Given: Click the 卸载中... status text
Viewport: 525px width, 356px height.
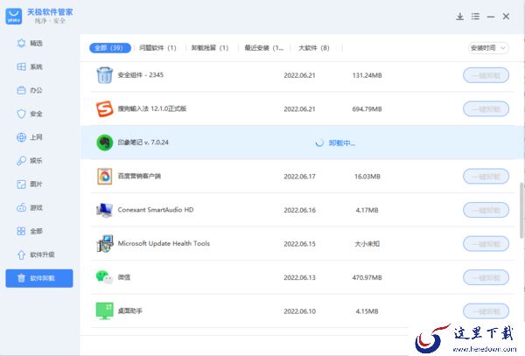Looking at the screenshot, I should pyautogui.click(x=342, y=143).
